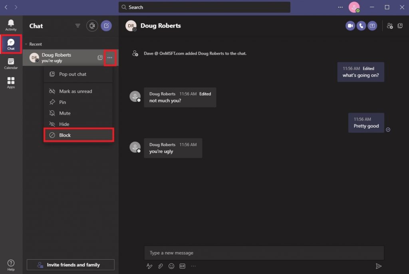Click Invite friends and family
This screenshot has width=409, height=274.
tap(70, 264)
